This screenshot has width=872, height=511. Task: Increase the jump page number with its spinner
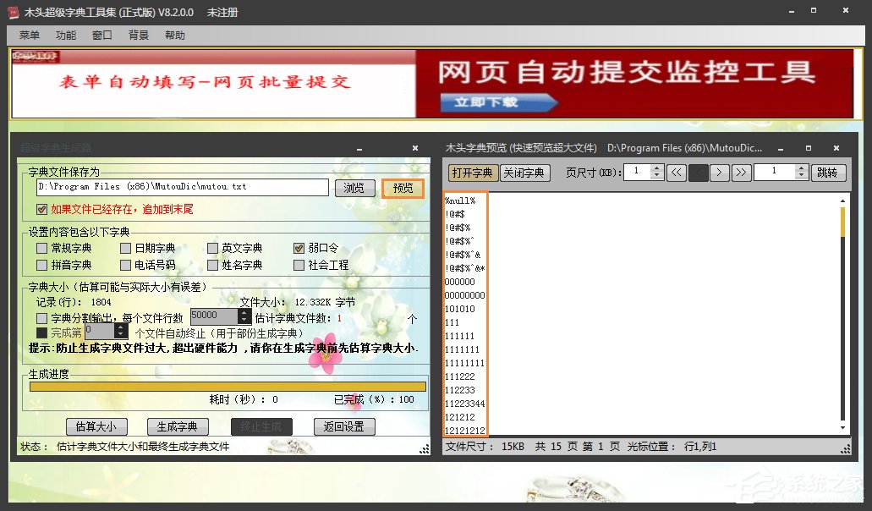(800, 168)
